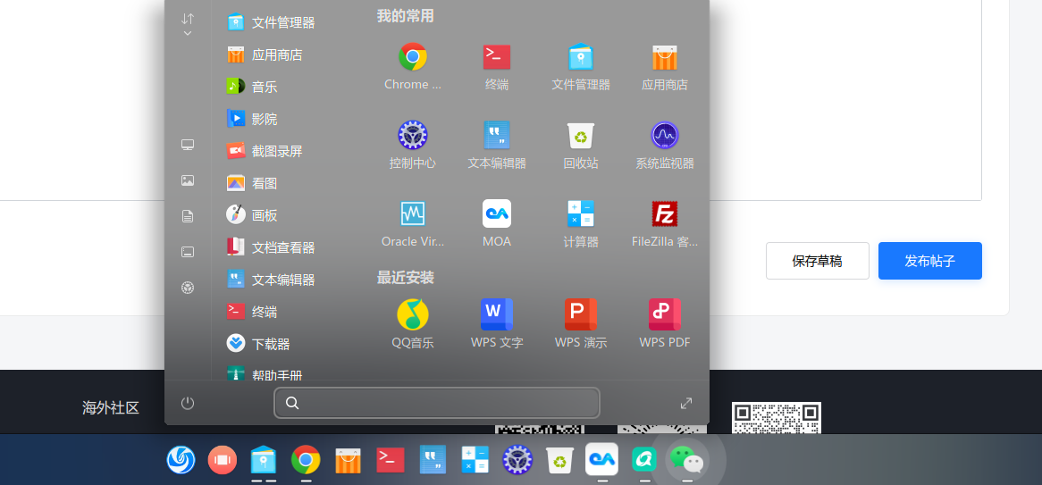Image resolution: width=1042 pixels, height=485 pixels.
Task: Select 音乐 in the app list
Action: point(252,87)
